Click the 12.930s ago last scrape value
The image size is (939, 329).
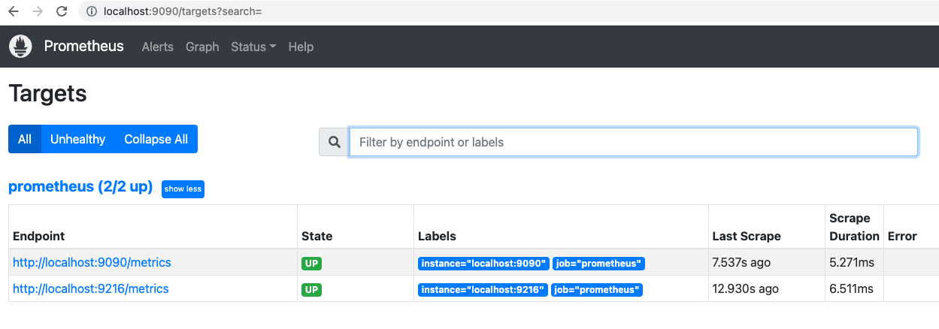(745, 289)
